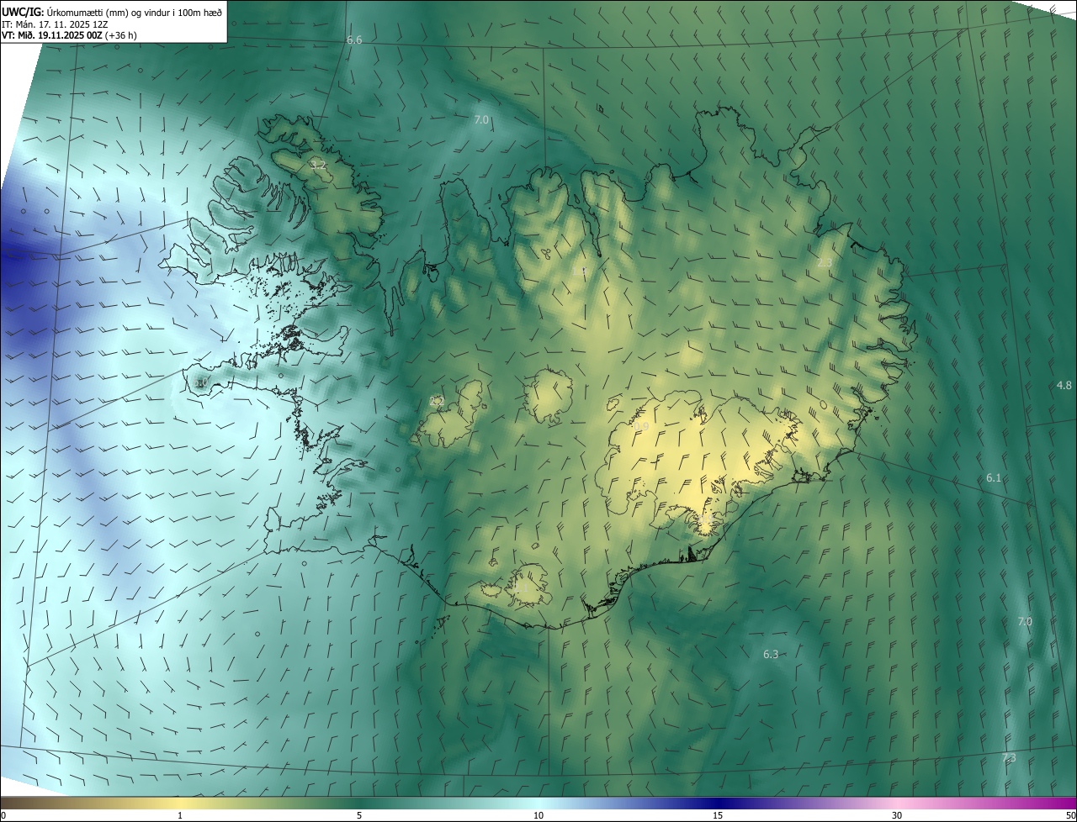Screen dimensions: 1077x822
Task: Click the 0.9 value label on Vatnajökull glacier
Action: (641, 427)
